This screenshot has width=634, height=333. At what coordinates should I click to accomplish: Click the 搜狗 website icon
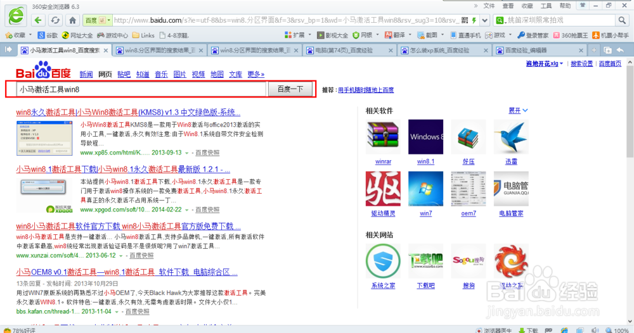tap(469, 261)
